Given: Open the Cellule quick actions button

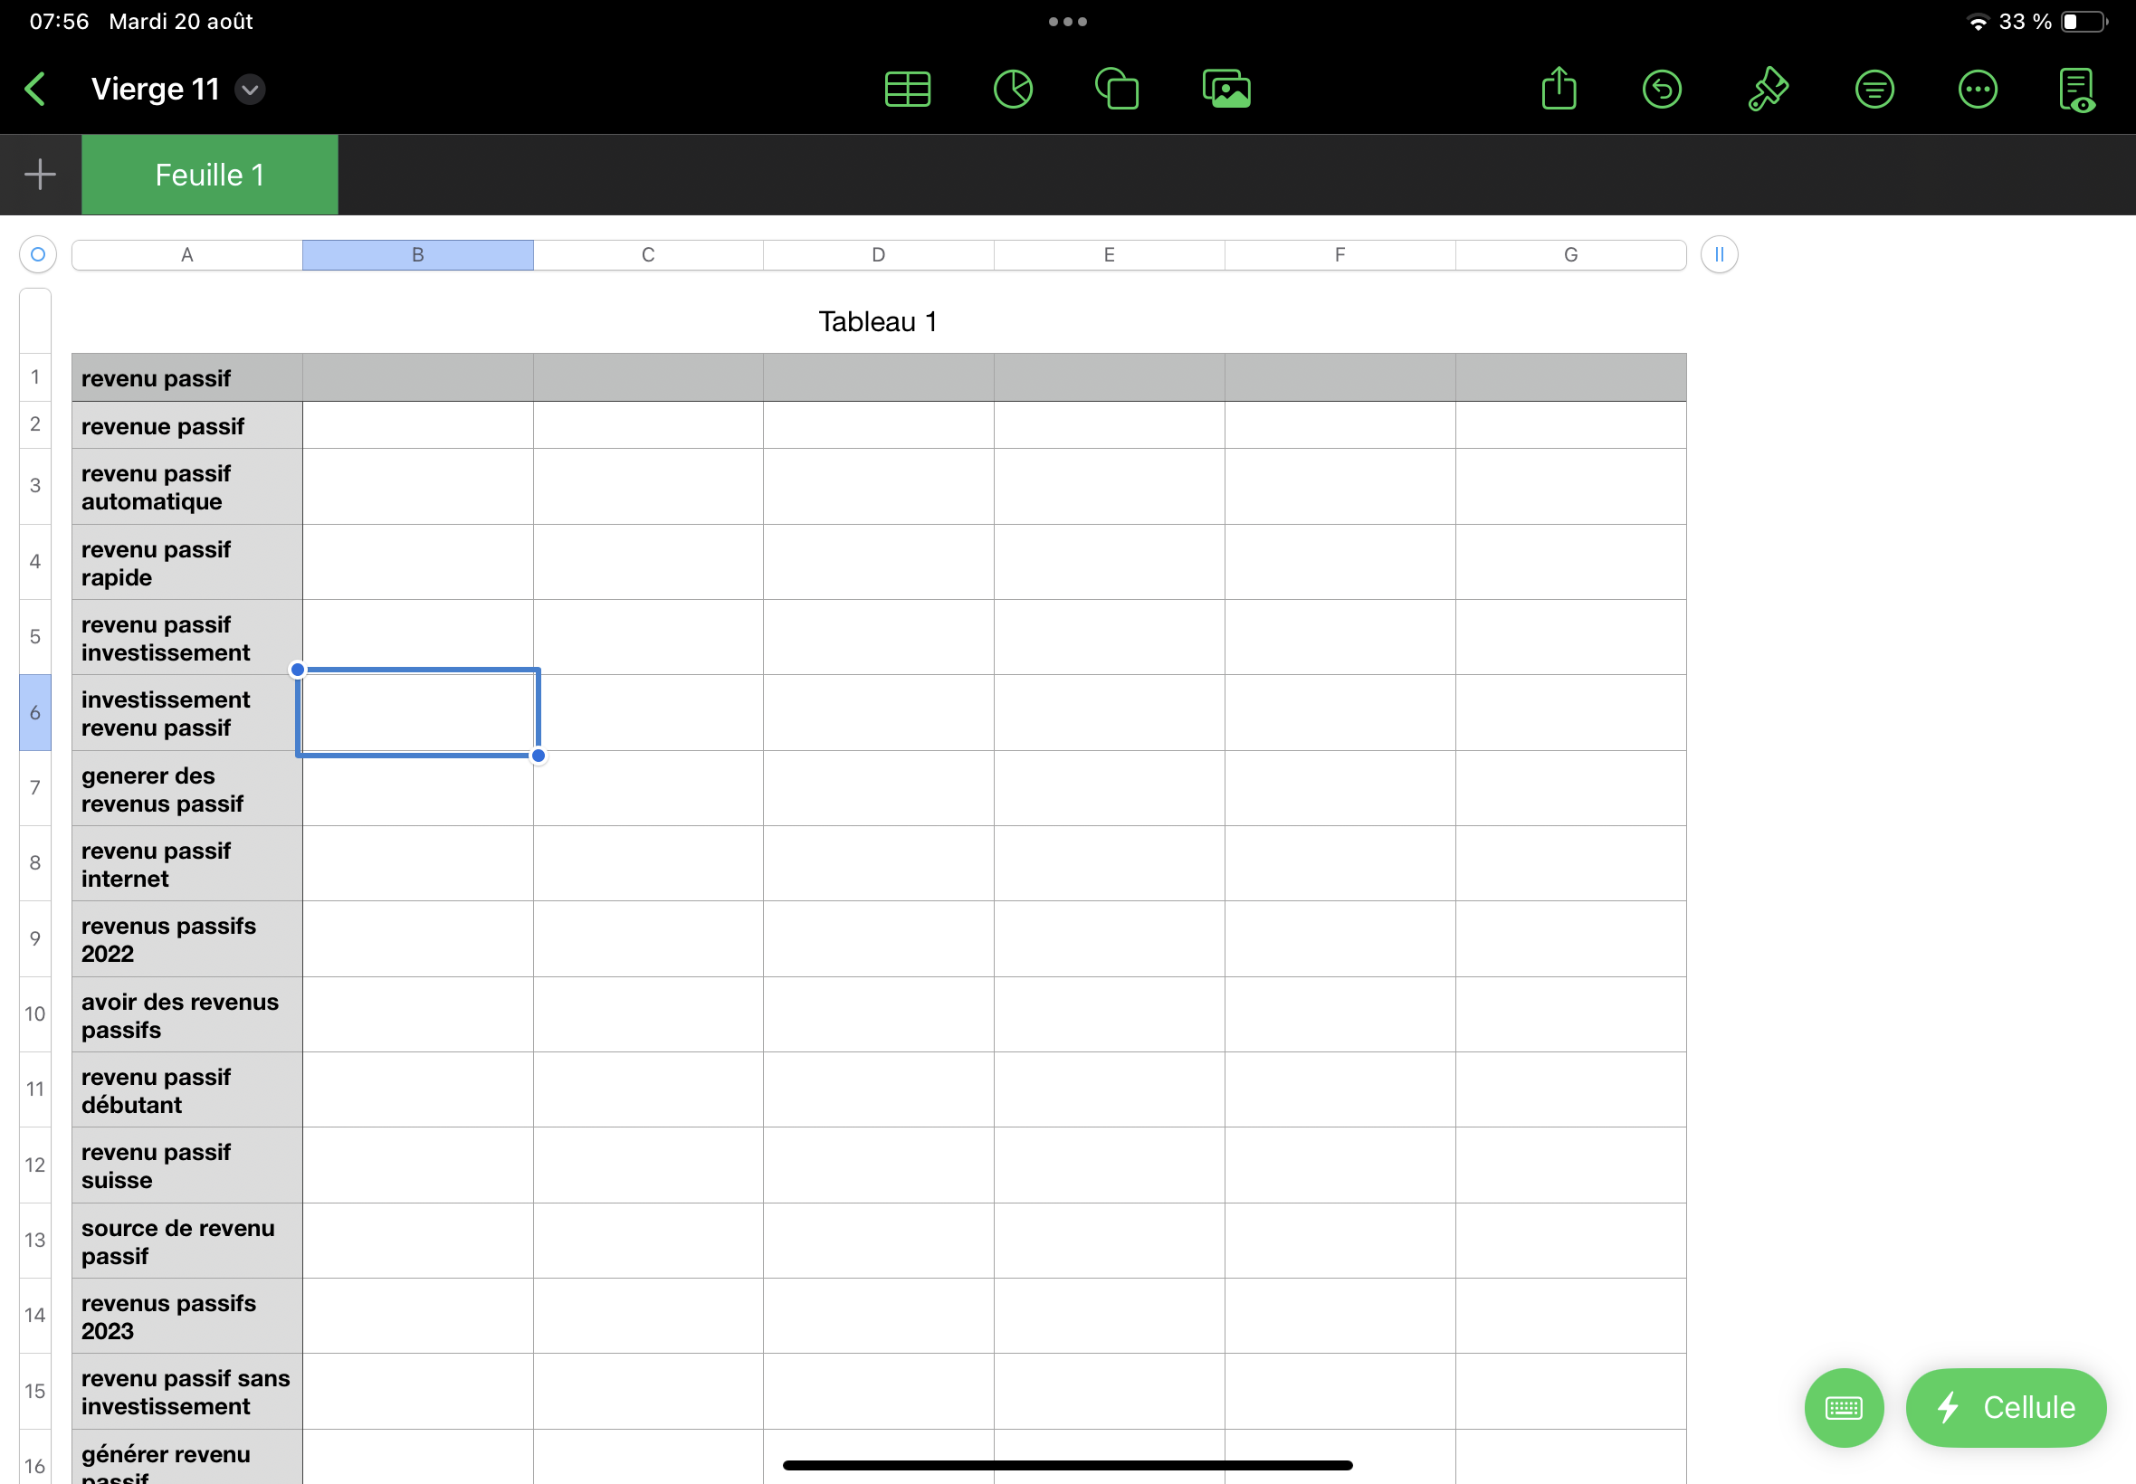Looking at the screenshot, I should tap(2006, 1408).
